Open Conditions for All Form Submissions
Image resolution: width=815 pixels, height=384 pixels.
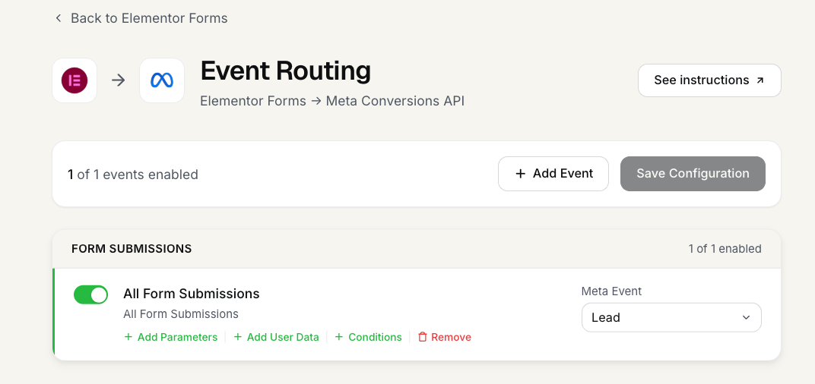click(368, 337)
